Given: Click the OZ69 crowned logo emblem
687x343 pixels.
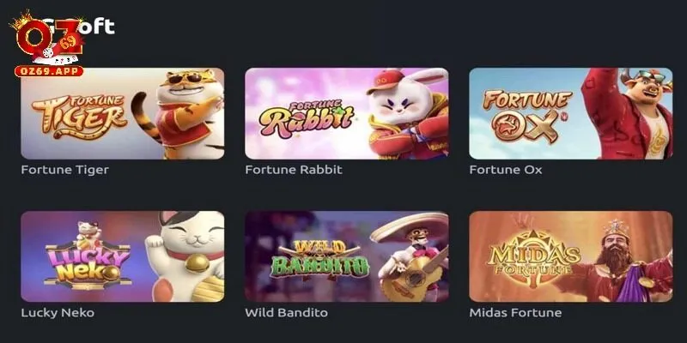Looking at the screenshot, I should pos(47,39).
